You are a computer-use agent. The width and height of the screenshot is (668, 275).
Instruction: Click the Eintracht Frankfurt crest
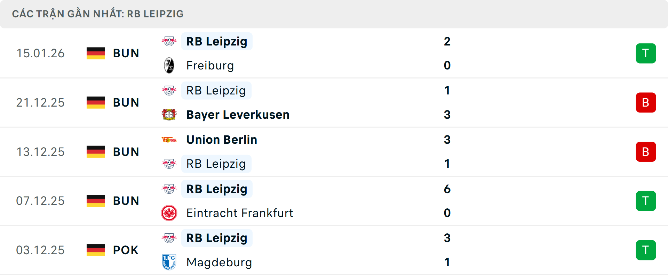point(169,213)
